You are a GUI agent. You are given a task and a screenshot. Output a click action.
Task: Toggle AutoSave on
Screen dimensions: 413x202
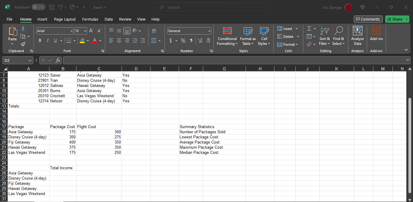tap(38, 7)
